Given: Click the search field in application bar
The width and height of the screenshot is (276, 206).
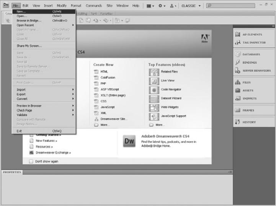Looking at the screenshot, I should 230,6.
